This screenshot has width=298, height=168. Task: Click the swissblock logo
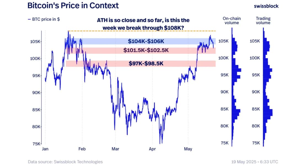(266, 6)
